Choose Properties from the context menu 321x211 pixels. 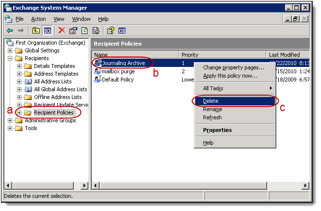click(235, 130)
